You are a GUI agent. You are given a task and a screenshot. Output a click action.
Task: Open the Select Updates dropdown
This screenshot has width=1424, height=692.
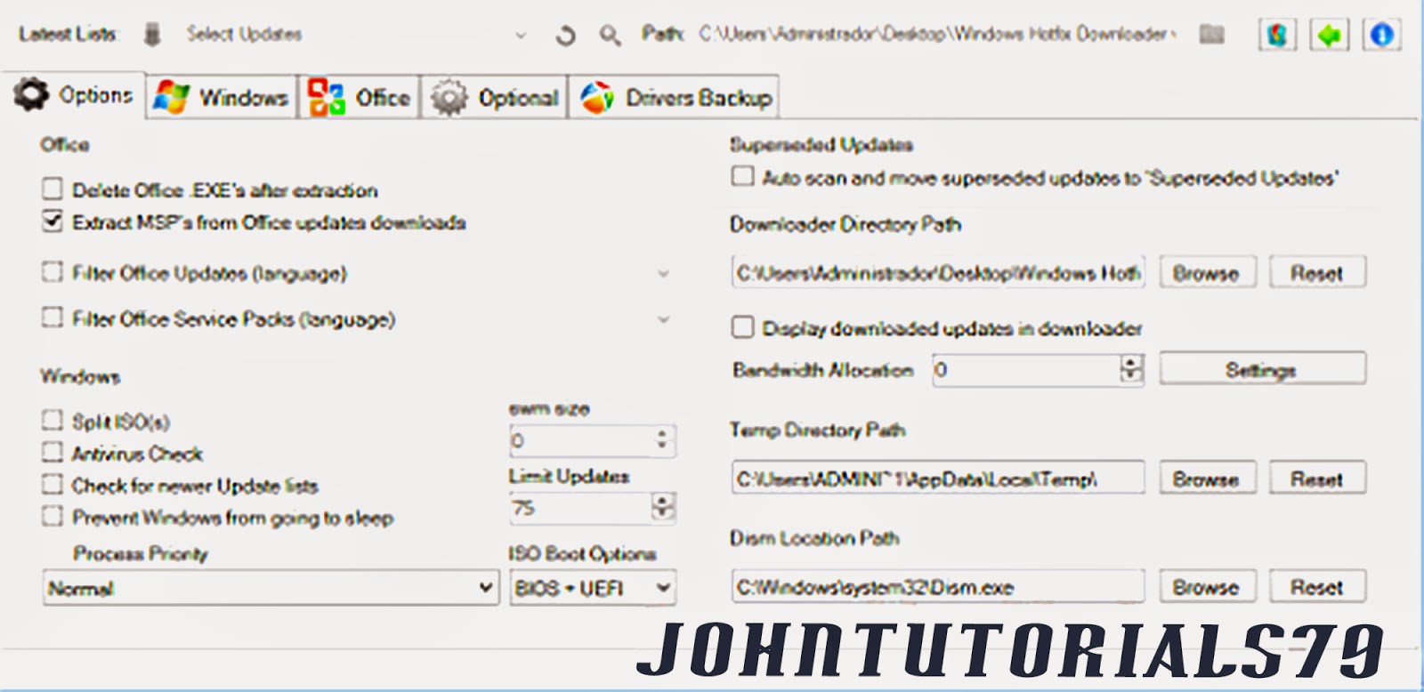click(x=357, y=35)
